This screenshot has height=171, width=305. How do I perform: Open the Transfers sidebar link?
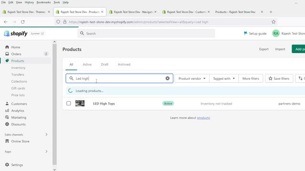coord(18,75)
